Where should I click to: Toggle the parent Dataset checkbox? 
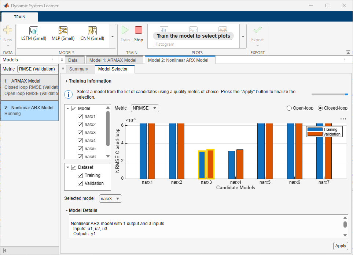click(x=74, y=167)
